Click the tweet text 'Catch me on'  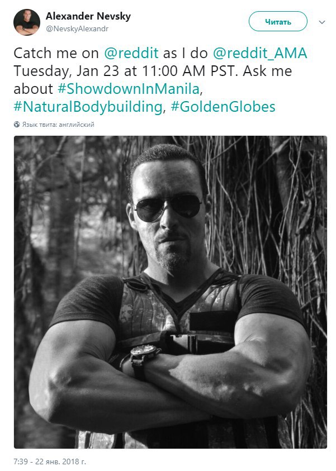(56, 54)
